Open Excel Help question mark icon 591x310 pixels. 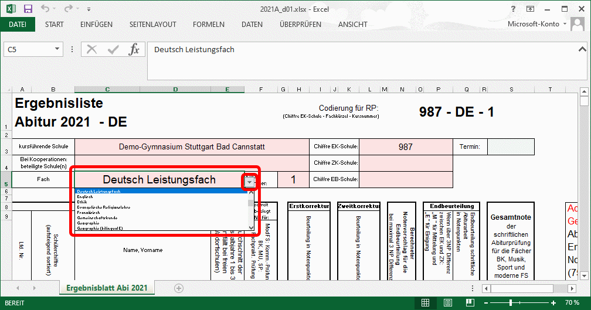512,9
